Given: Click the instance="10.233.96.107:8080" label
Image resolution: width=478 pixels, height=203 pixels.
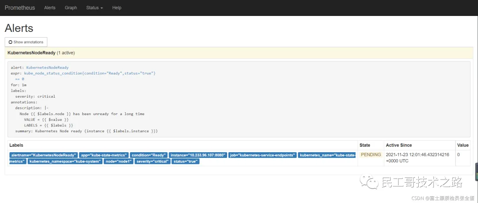Looking at the screenshot, I should [x=198, y=155].
